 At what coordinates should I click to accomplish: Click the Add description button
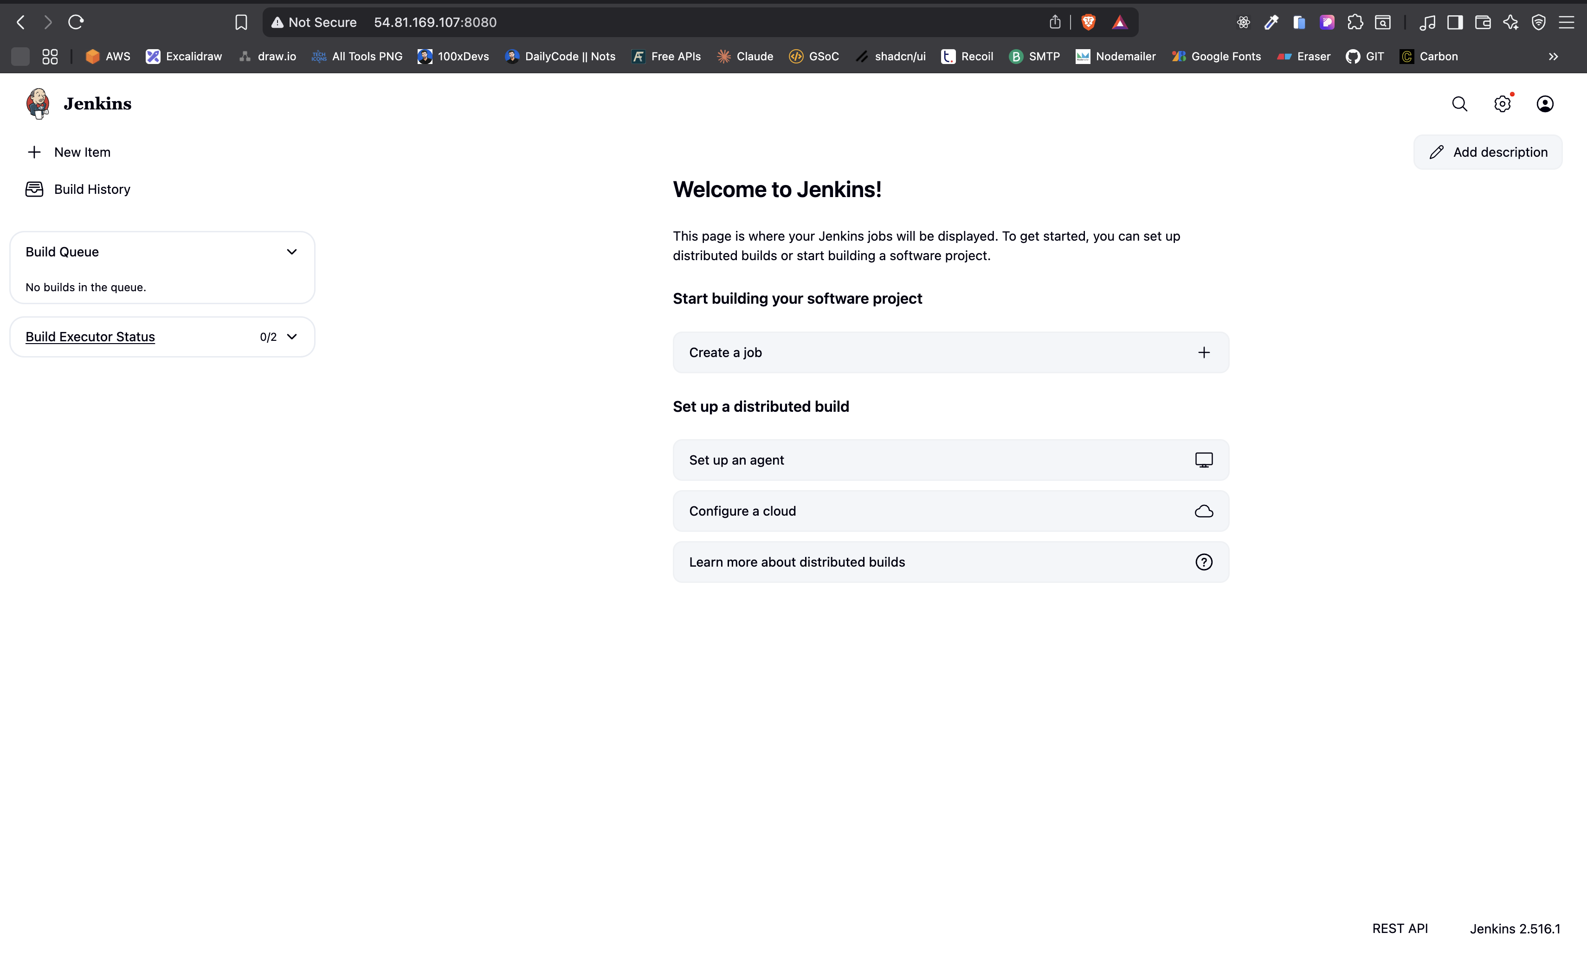click(1488, 152)
